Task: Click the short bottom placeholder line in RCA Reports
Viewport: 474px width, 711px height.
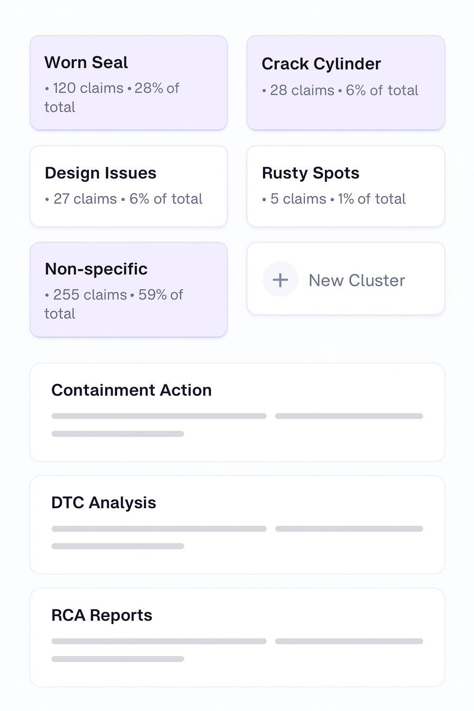Action: [x=118, y=659]
